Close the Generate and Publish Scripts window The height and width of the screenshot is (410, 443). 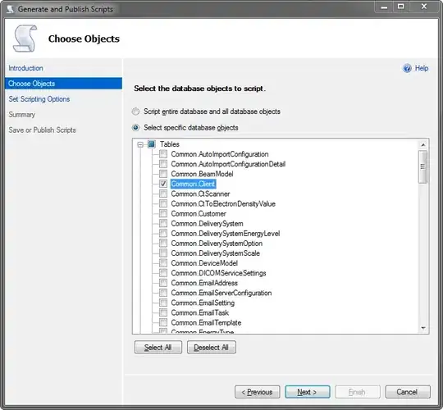coord(424,7)
